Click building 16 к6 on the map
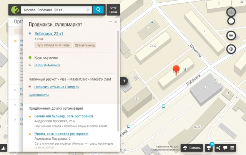Viewport: 246px width, 155px height. pyautogui.click(x=197, y=127)
